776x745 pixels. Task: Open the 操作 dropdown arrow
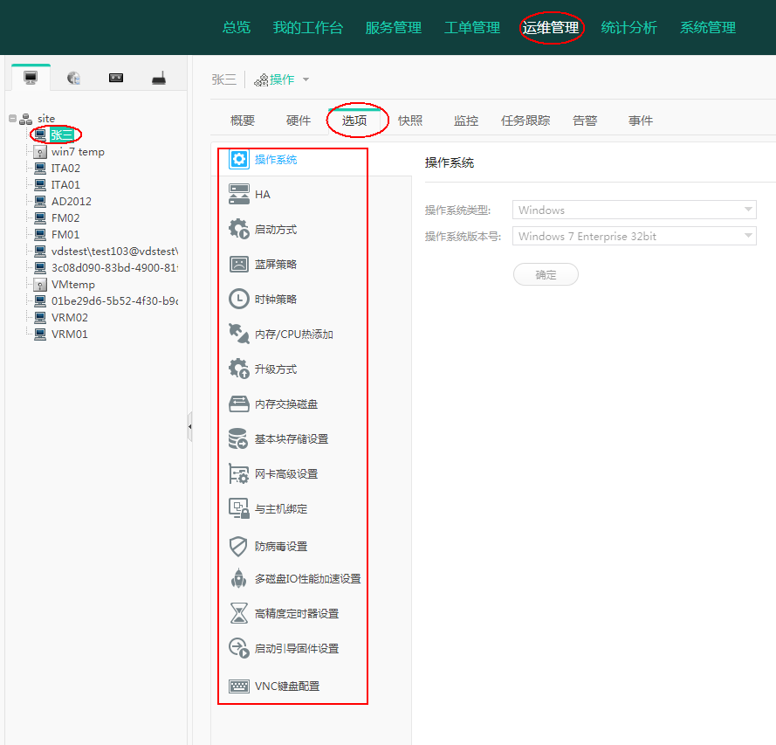[306, 79]
